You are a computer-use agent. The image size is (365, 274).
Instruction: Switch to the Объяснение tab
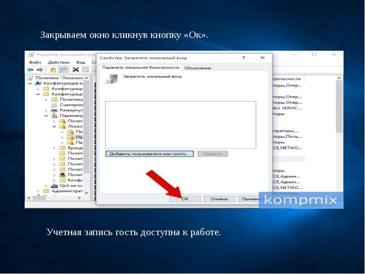pyautogui.click(x=198, y=68)
